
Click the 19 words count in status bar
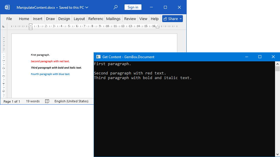pyautogui.click(x=33, y=101)
